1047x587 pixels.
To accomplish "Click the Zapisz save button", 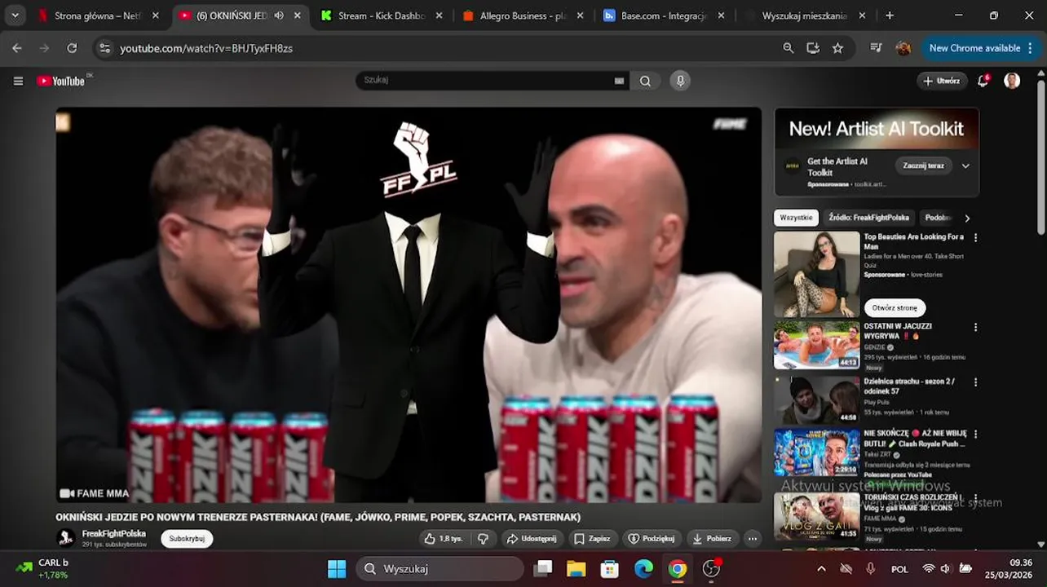I will [x=592, y=538].
